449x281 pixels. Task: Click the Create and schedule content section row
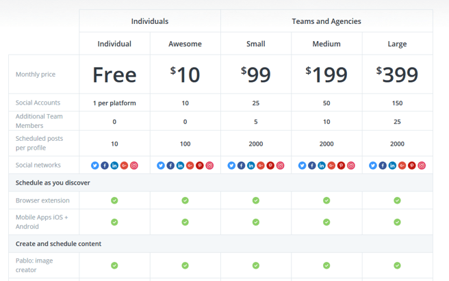(220, 244)
